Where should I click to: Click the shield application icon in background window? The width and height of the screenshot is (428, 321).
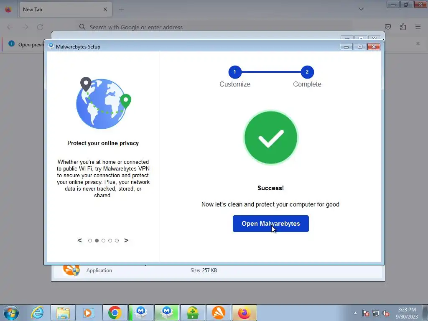pos(71,270)
